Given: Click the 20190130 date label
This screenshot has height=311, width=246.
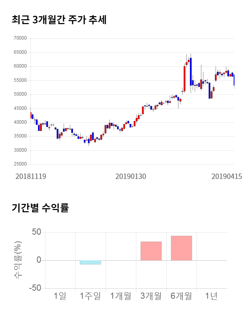Looking at the screenshot, I should point(131,177).
